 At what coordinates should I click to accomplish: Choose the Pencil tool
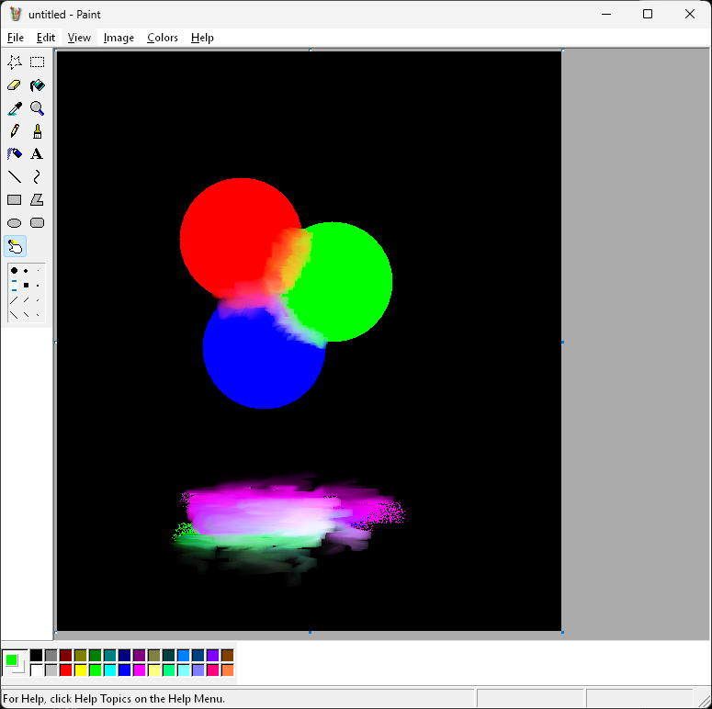tap(15, 131)
